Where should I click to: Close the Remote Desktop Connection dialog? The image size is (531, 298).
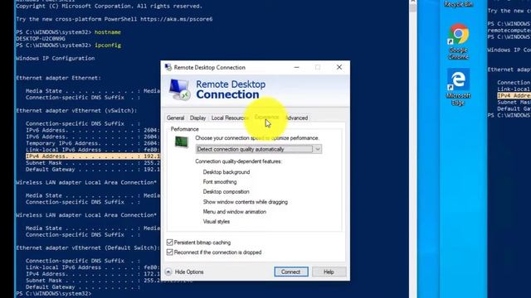click(339, 67)
